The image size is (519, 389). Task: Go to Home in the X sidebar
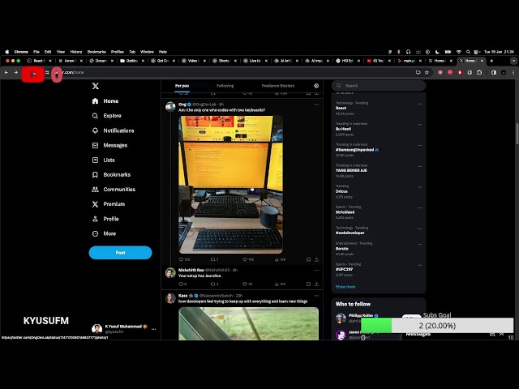[105, 101]
